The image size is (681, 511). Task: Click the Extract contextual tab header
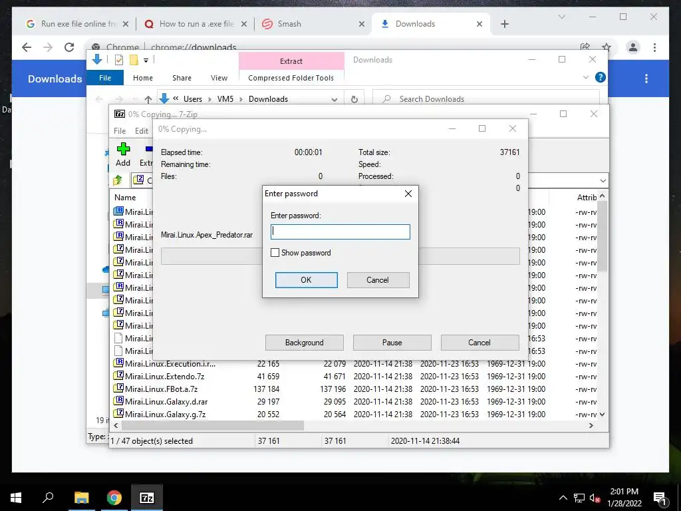point(291,61)
